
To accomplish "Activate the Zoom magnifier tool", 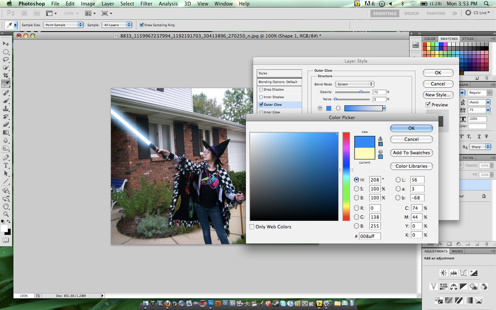I will (6, 214).
